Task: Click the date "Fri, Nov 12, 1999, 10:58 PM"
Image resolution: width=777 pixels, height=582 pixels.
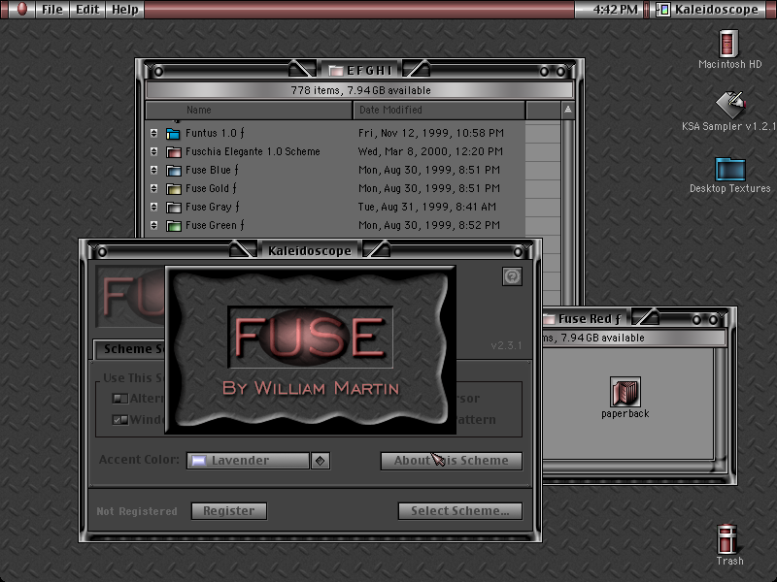Action: [430, 133]
